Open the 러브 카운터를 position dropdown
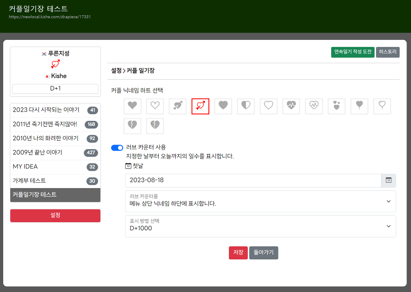411x292 pixels. point(260,201)
